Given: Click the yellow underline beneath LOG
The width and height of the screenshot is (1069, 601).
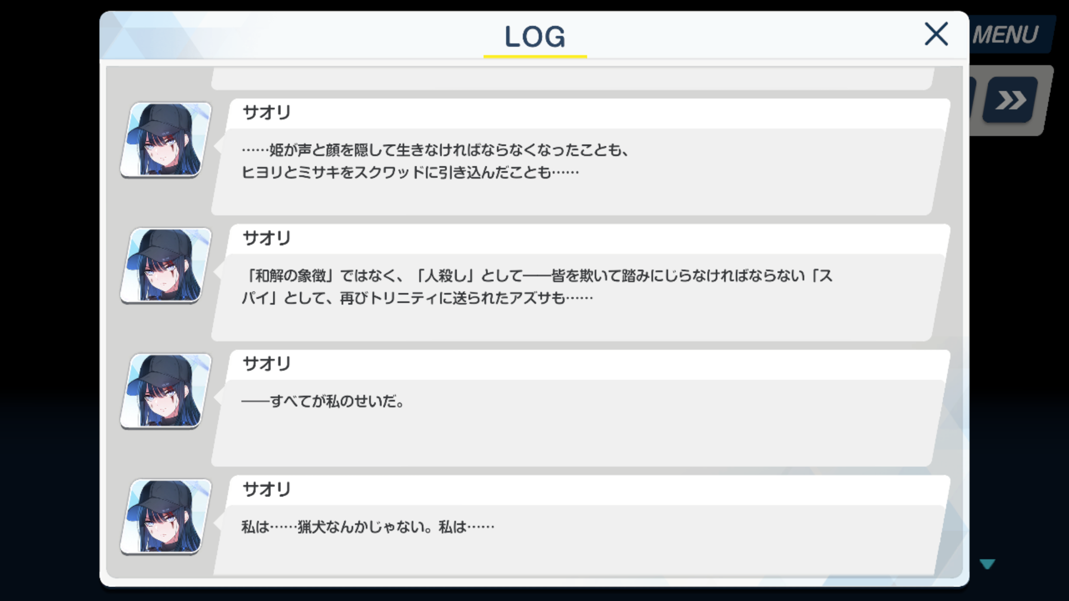Looking at the screenshot, I should pos(535,56).
